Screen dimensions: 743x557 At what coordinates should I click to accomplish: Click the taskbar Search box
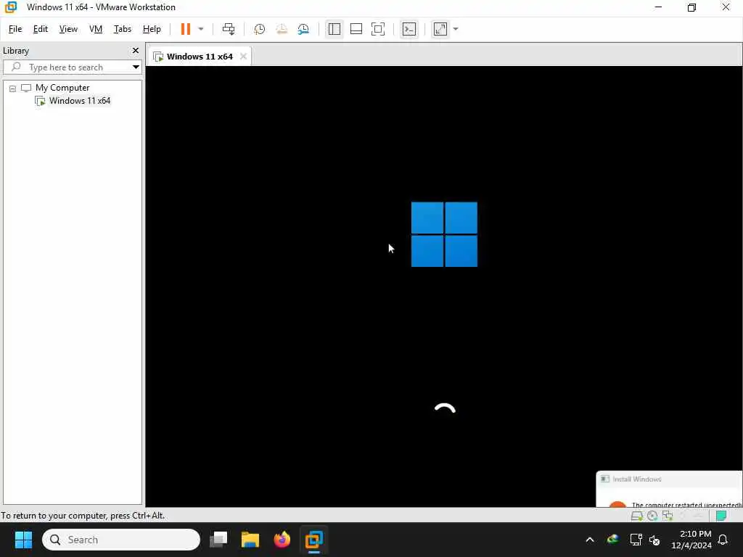121,540
